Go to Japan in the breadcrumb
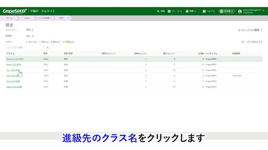 27,18
